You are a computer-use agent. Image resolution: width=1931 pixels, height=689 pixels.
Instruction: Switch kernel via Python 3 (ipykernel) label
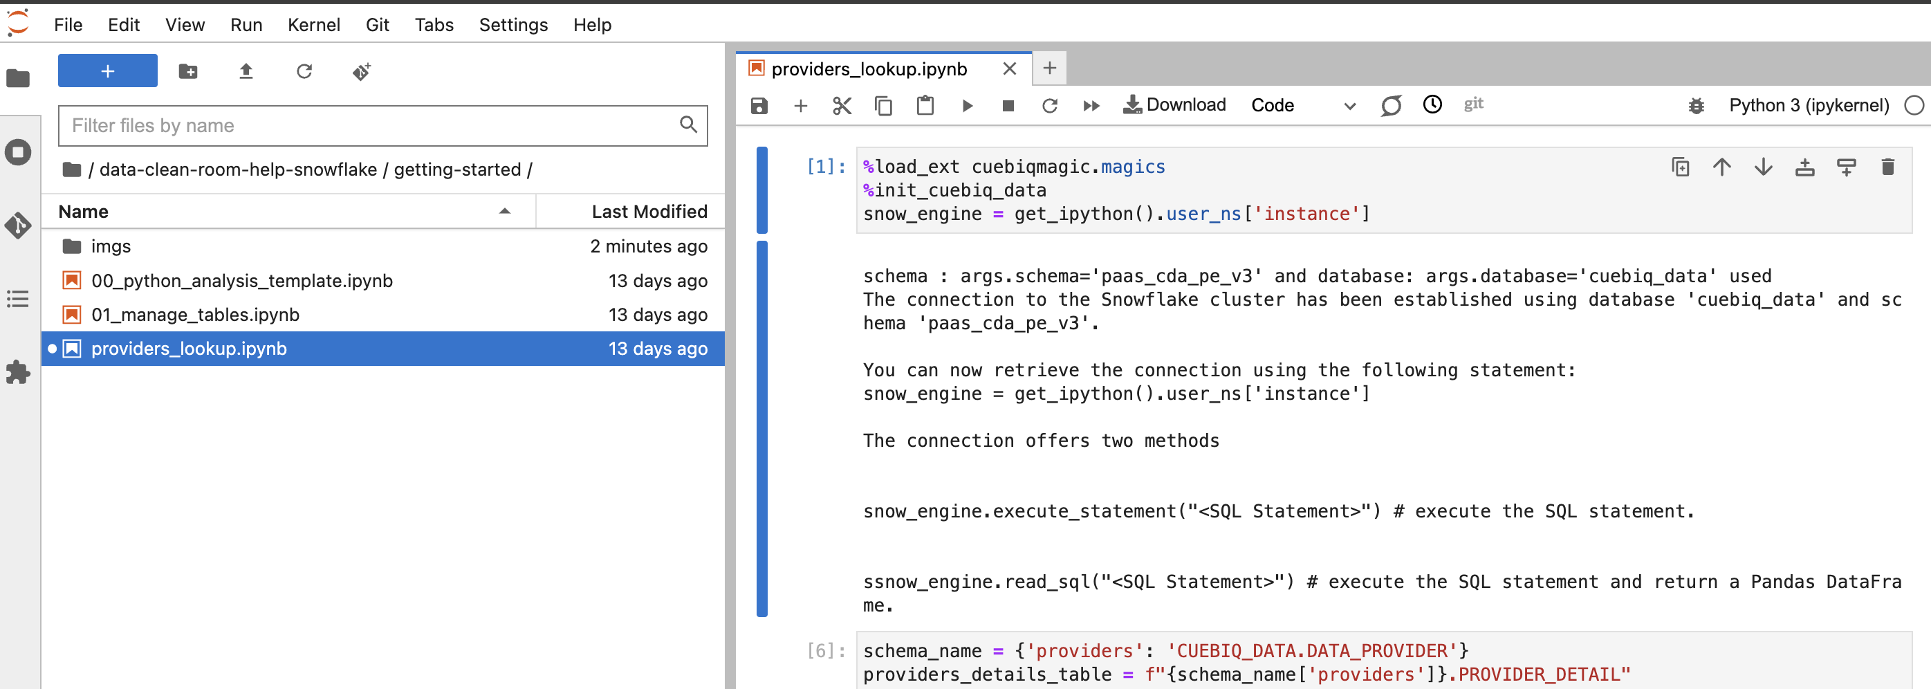pyautogui.click(x=1808, y=106)
